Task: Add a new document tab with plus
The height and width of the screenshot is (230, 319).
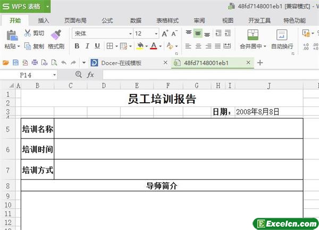Action: (260, 63)
